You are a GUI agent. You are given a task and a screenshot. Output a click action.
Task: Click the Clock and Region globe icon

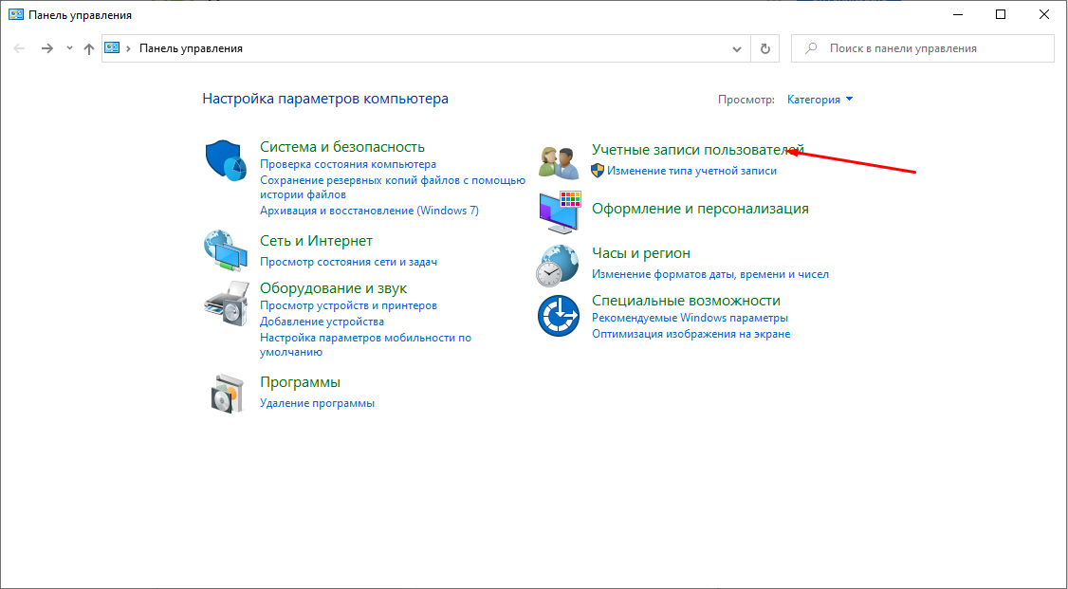[x=558, y=266]
